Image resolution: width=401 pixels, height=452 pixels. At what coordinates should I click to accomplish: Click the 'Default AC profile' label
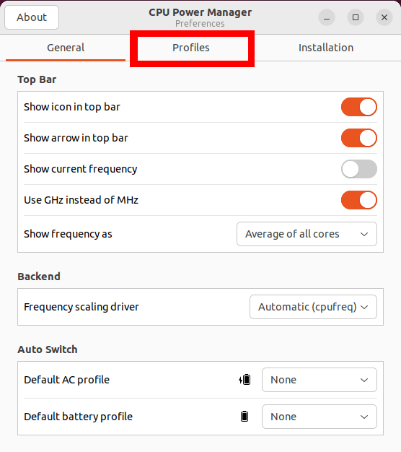click(x=67, y=380)
